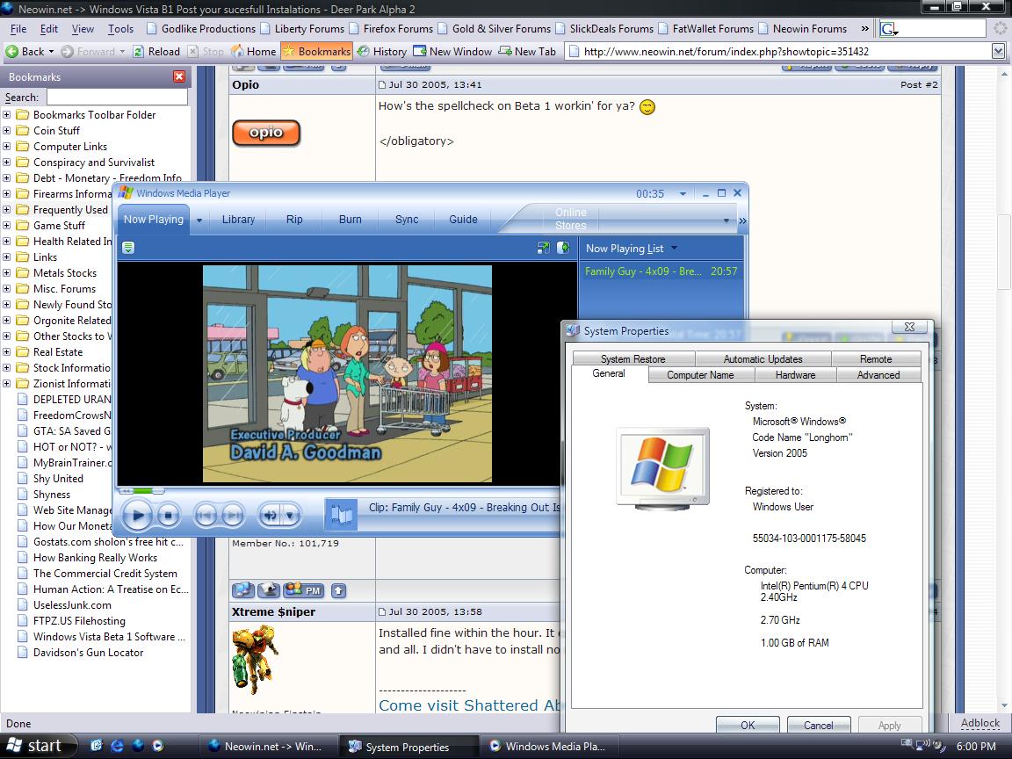
Task: Open the Now Playing List dropdown
Action: (x=674, y=249)
